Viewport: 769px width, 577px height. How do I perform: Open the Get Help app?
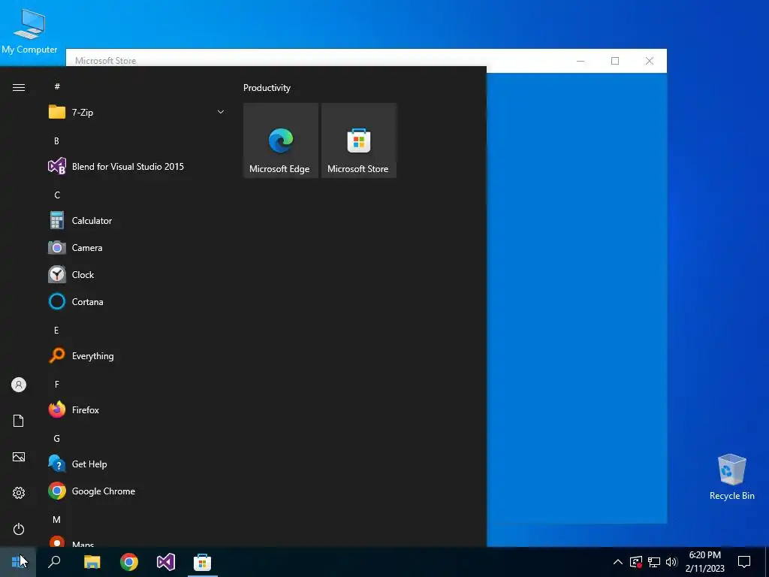[137, 464]
